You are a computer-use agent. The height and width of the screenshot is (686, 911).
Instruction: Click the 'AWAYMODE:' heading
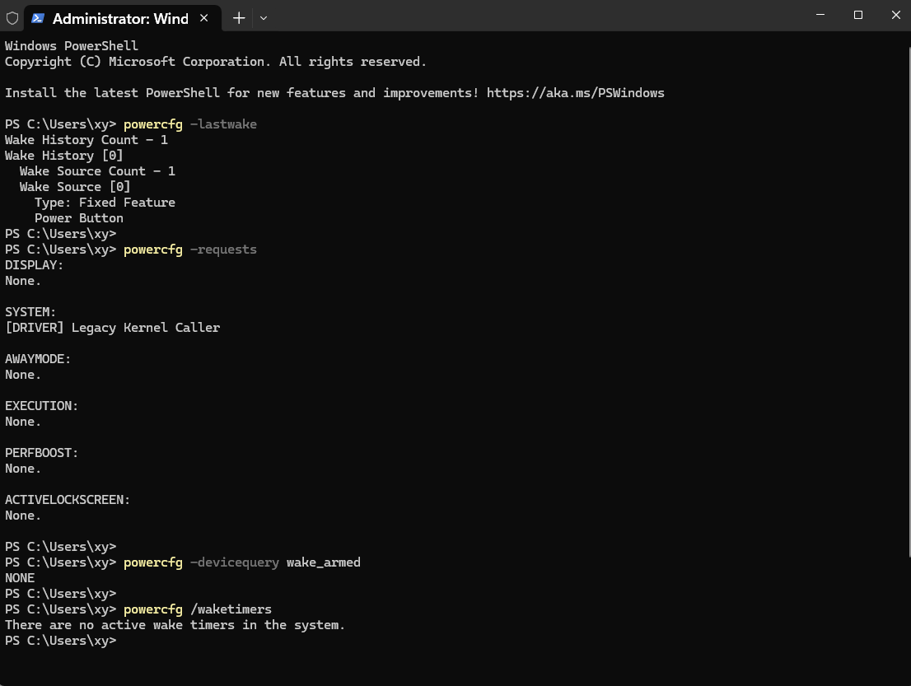click(x=38, y=360)
